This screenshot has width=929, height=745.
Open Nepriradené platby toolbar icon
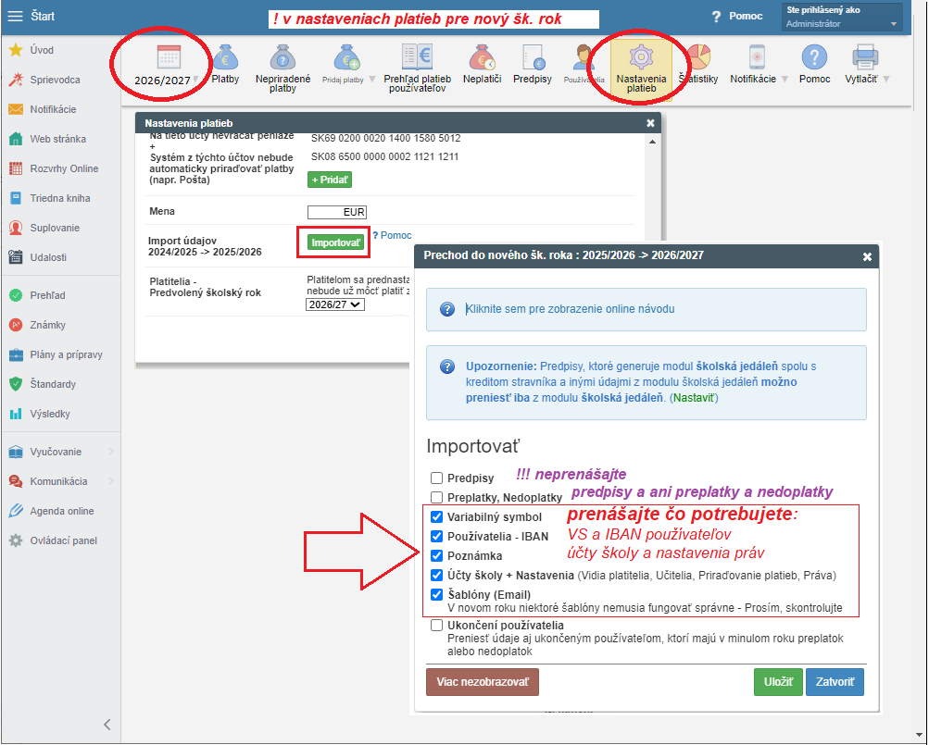282,57
